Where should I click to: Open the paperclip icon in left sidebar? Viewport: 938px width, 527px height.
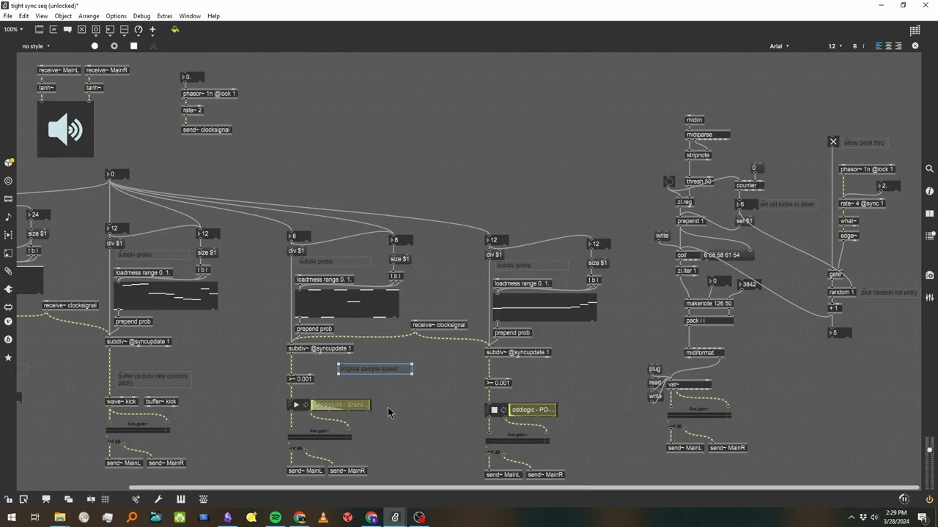[x=8, y=271]
